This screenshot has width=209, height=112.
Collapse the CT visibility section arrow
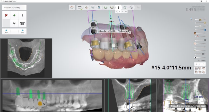(198, 61)
